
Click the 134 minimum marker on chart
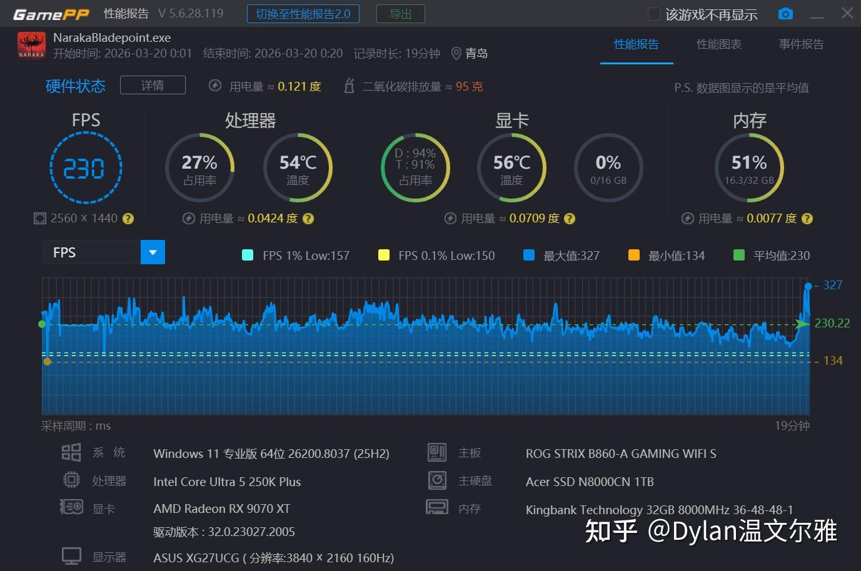pos(48,362)
